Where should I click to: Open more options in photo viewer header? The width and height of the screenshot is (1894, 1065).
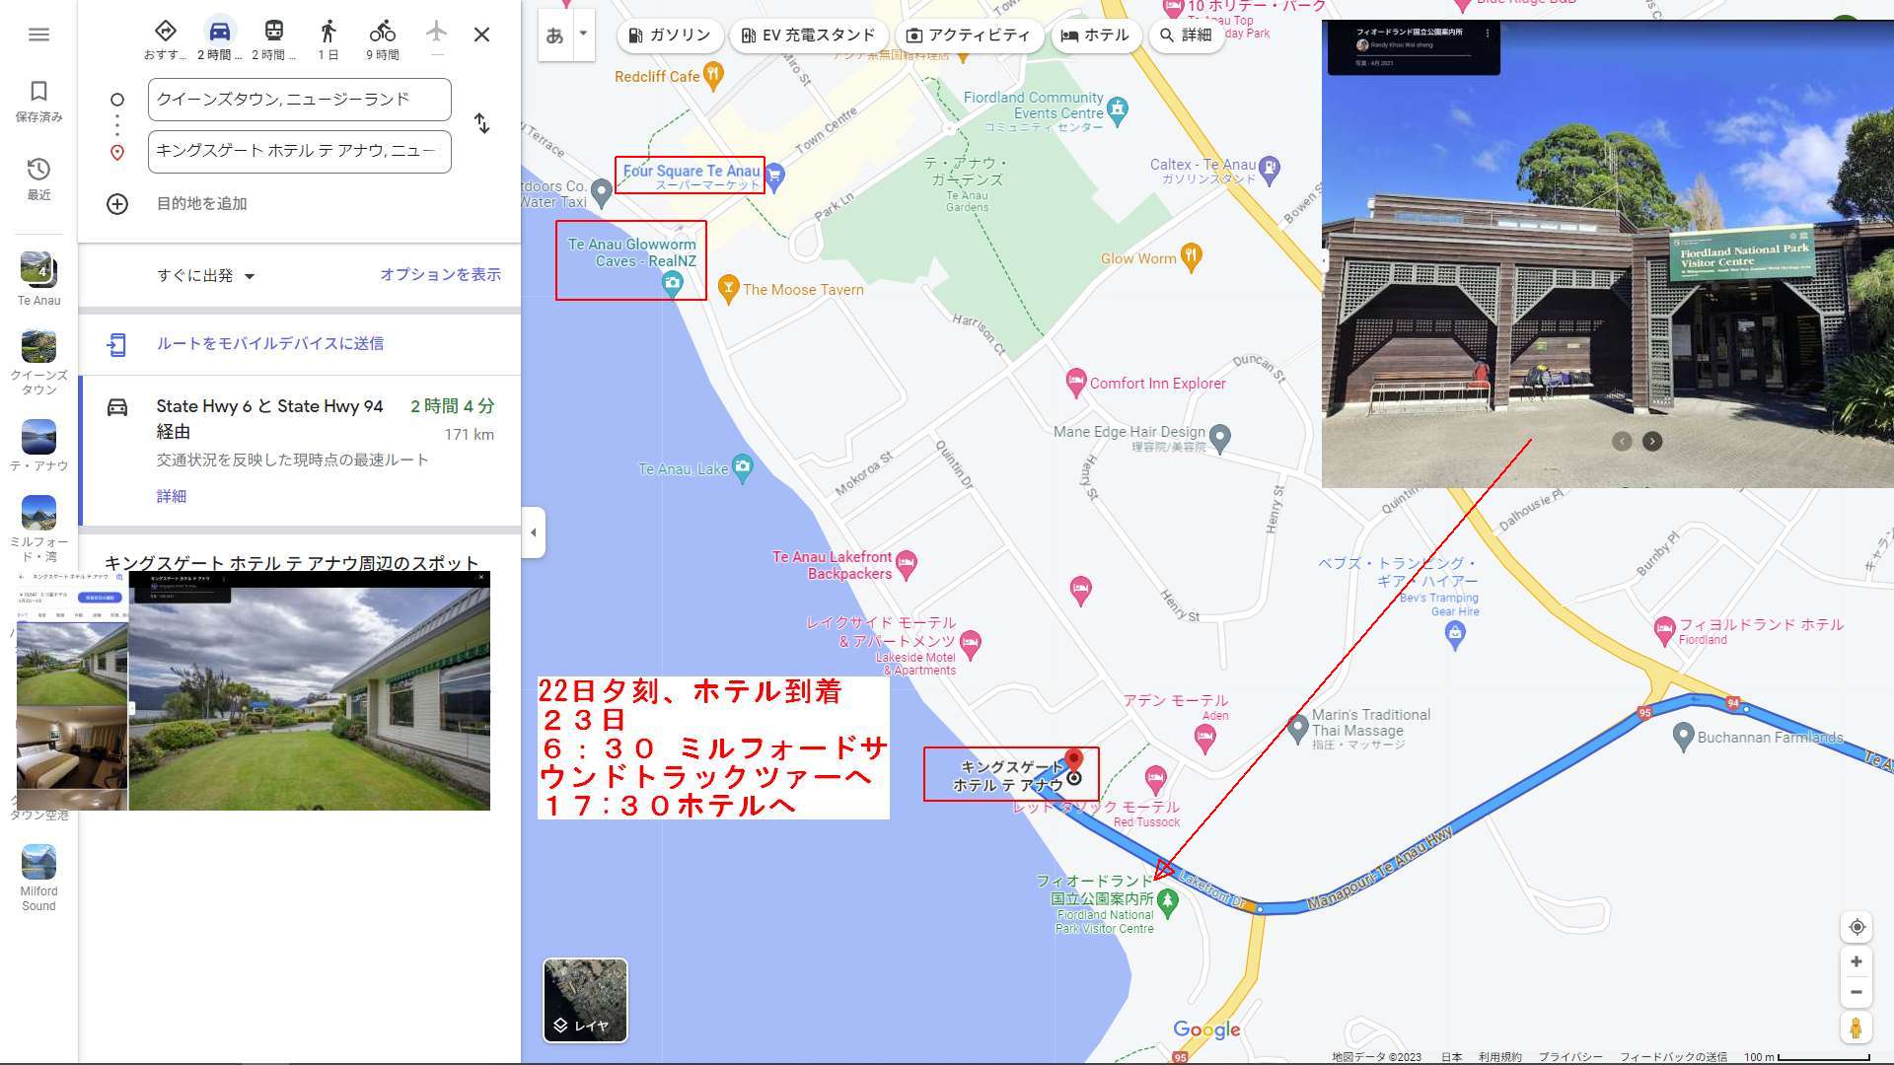1488,34
